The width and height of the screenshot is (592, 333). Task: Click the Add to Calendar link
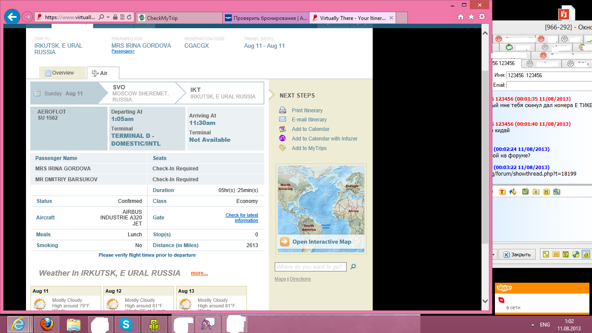pos(310,129)
